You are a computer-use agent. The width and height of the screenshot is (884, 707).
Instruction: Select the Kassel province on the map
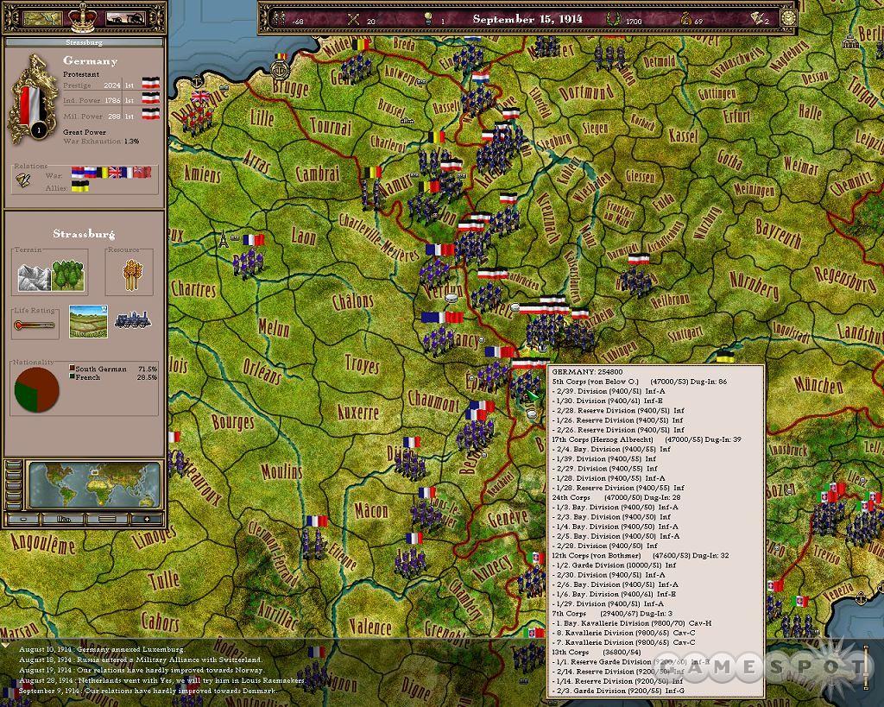point(684,136)
